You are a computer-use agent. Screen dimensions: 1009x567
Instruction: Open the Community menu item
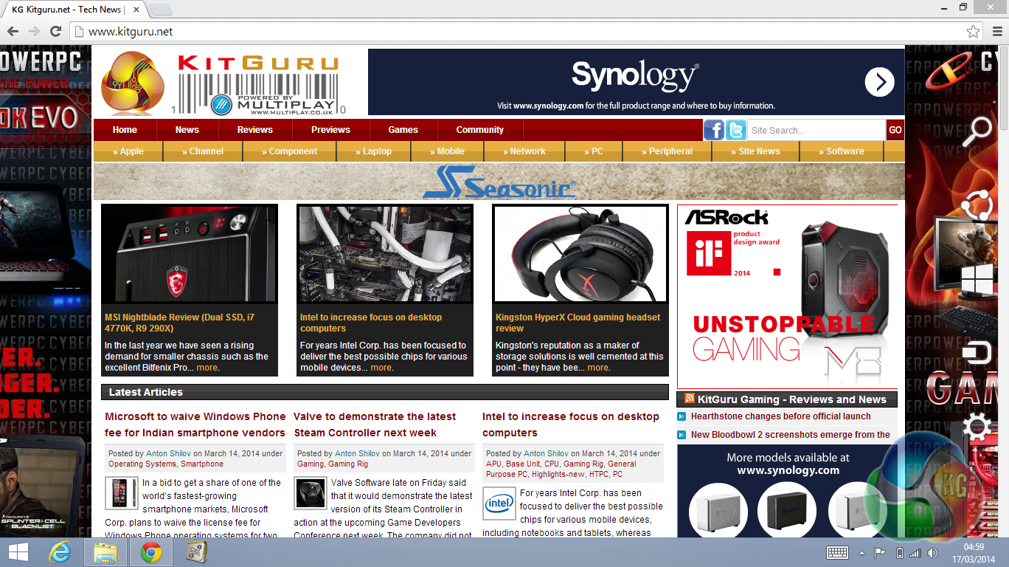coord(480,130)
